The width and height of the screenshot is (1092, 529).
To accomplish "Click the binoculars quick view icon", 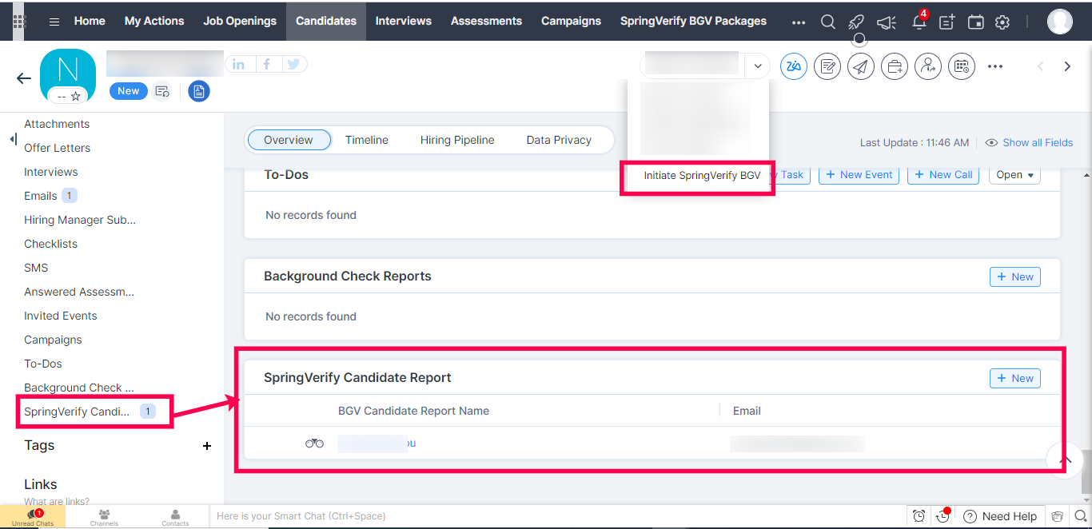I will pos(314,443).
